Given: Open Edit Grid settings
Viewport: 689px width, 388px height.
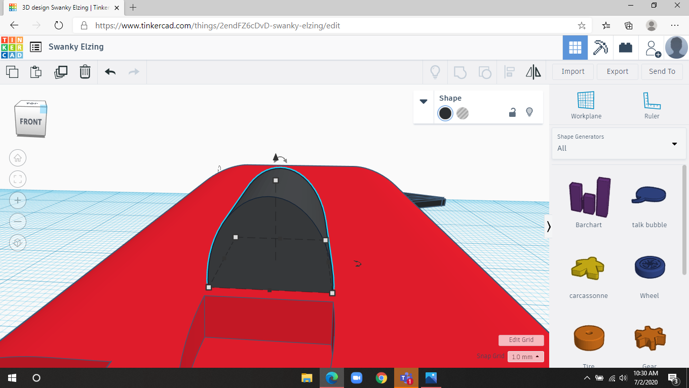Looking at the screenshot, I should 521,339.
